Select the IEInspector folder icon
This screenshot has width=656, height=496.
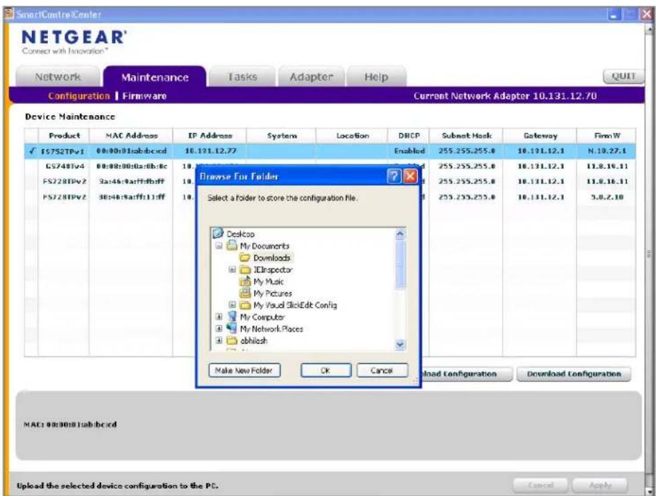click(x=245, y=270)
